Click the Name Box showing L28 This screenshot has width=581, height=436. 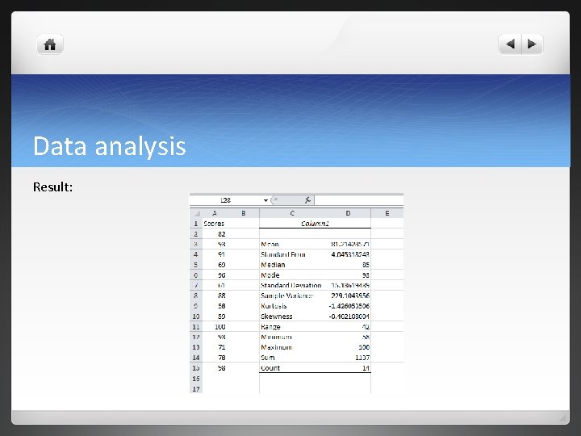click(226, 200)
